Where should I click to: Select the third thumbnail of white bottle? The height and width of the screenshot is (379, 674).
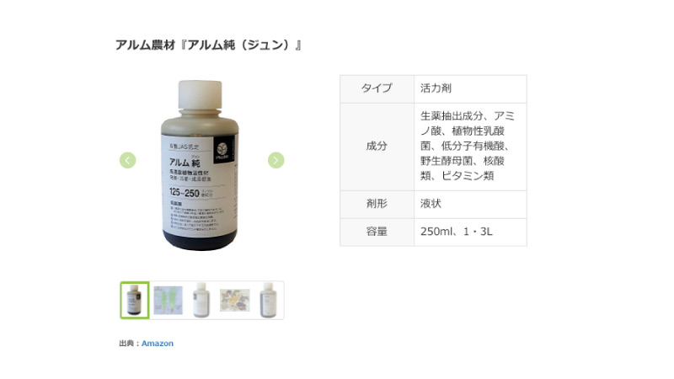(x=201, y=300)
